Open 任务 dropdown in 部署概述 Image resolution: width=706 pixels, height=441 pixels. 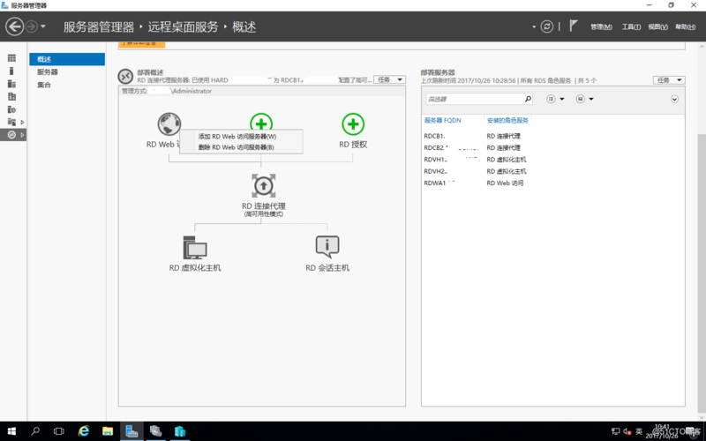tap(389, 79)
